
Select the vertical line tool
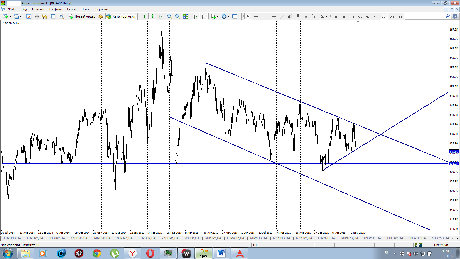click(266, 16)
